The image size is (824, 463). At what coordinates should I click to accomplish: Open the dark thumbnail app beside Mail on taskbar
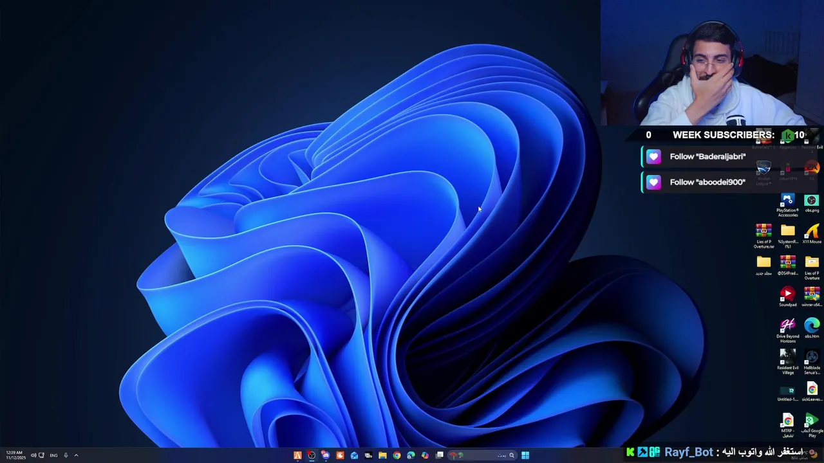coord(368,455)
